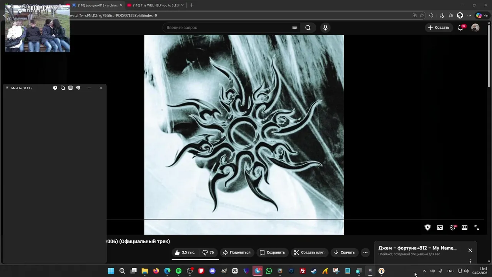Open Spotify from taskbar
The image size is (492, 277).
pos(178,271)
